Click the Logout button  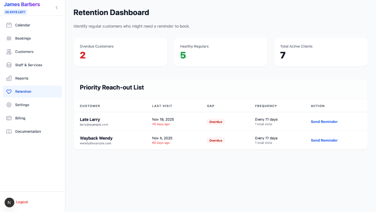pyautogui.click(x=22, y=202)
